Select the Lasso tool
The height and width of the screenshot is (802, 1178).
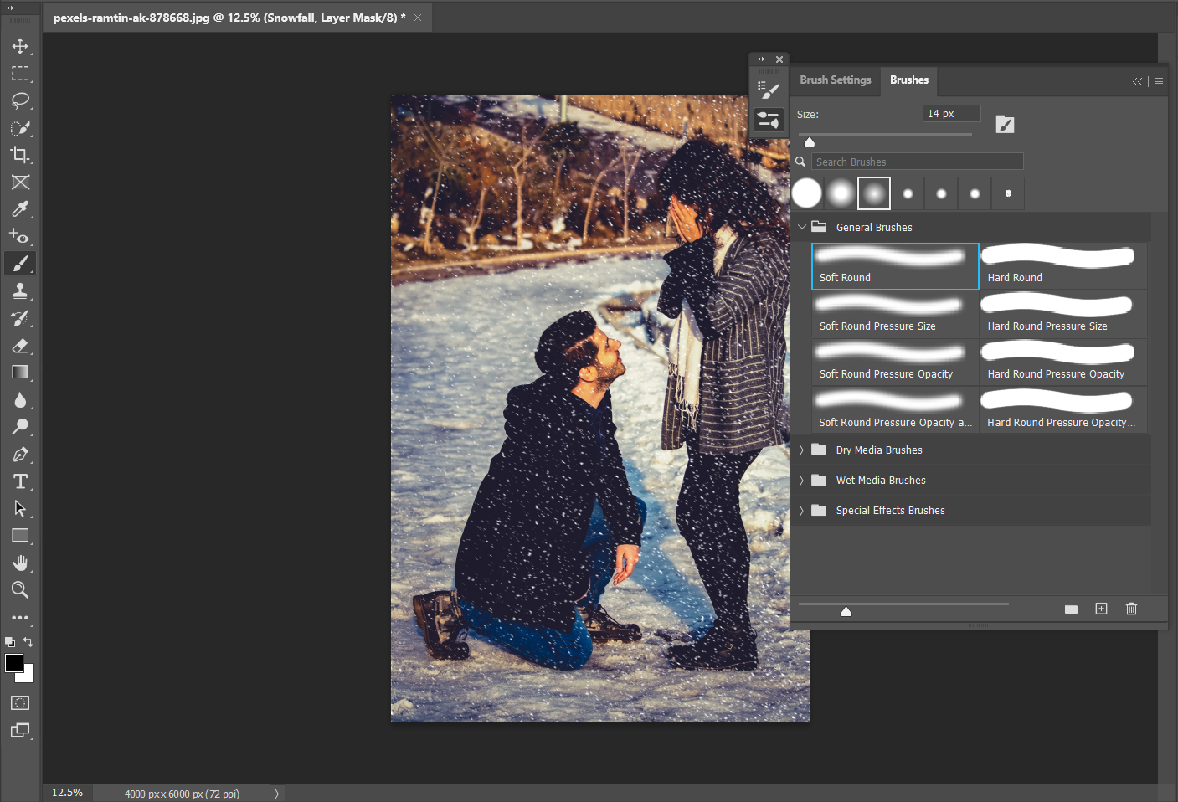tap(20, 100)
